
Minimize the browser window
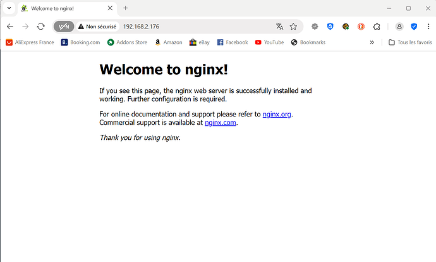coord(389,8)
